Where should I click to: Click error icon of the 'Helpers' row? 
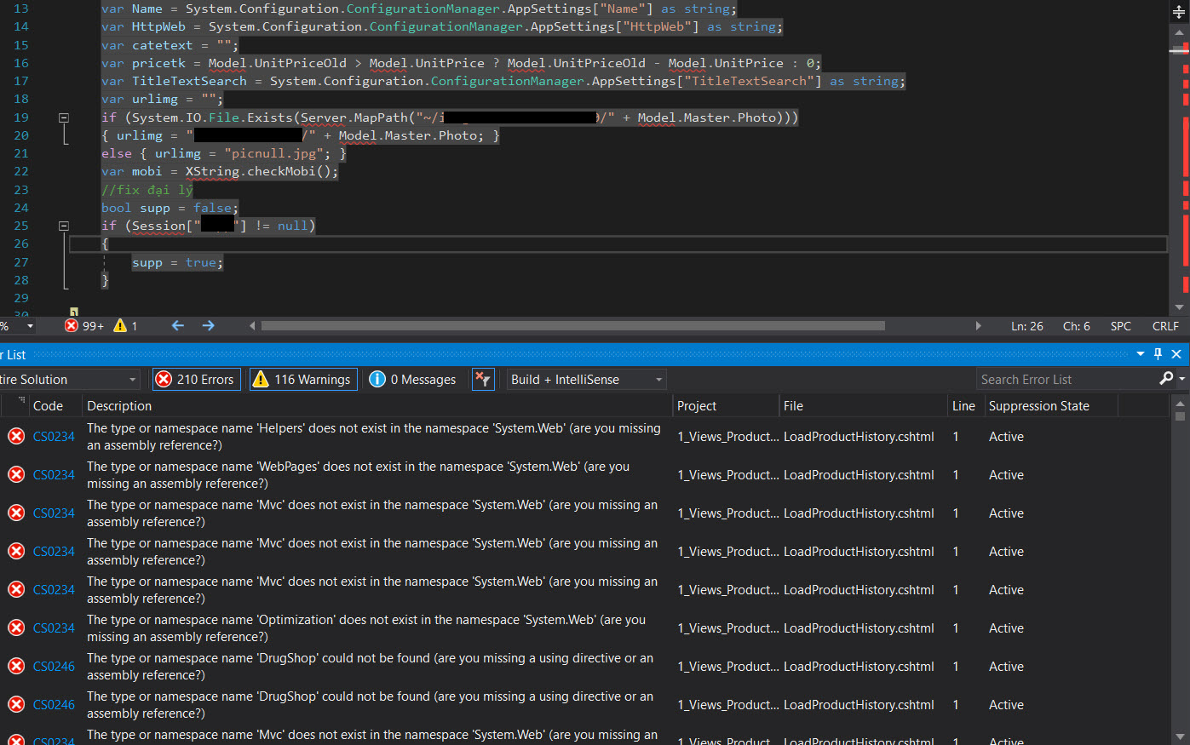point(16,437)
